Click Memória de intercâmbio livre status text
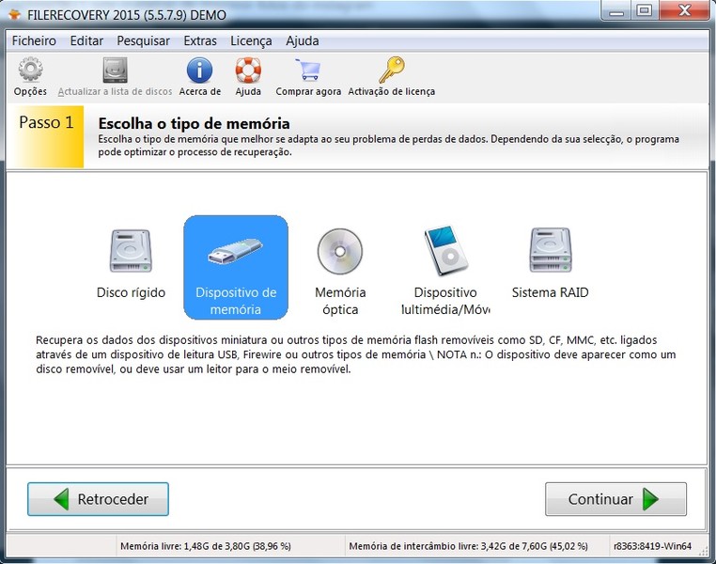 [468, 546]
